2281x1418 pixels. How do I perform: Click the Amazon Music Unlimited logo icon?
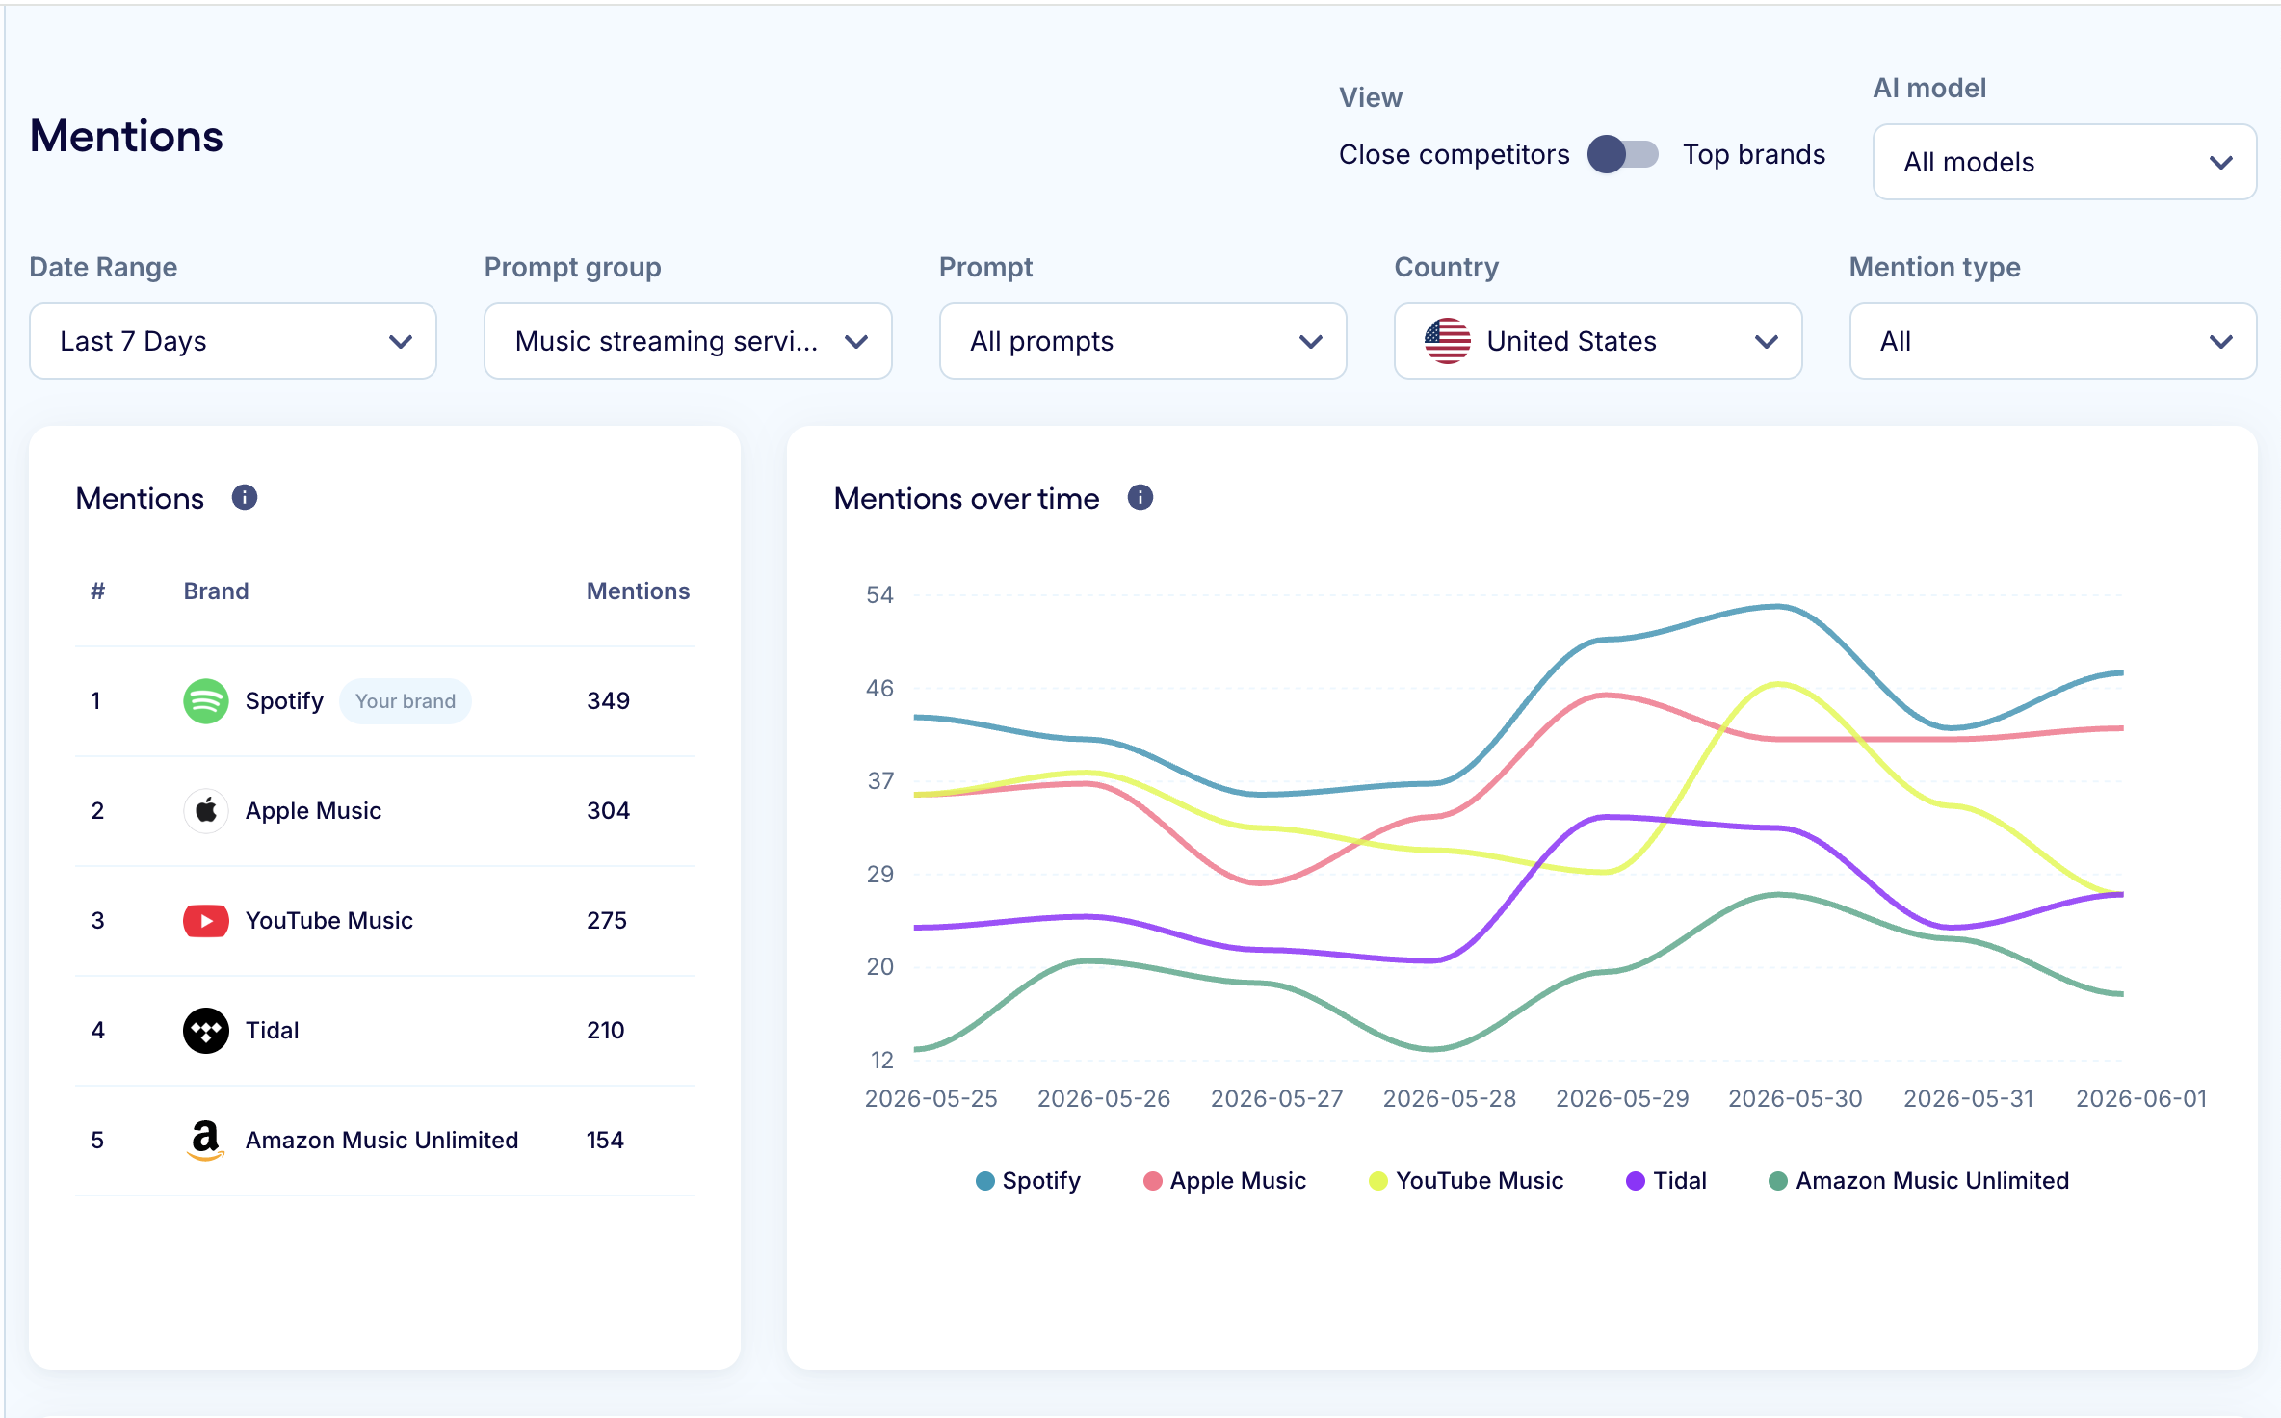pyautogui.click(x=205, y=1141)
